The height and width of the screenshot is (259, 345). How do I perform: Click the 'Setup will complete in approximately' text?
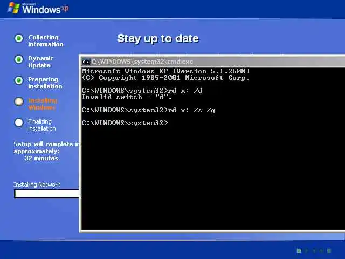coord(46,147)
